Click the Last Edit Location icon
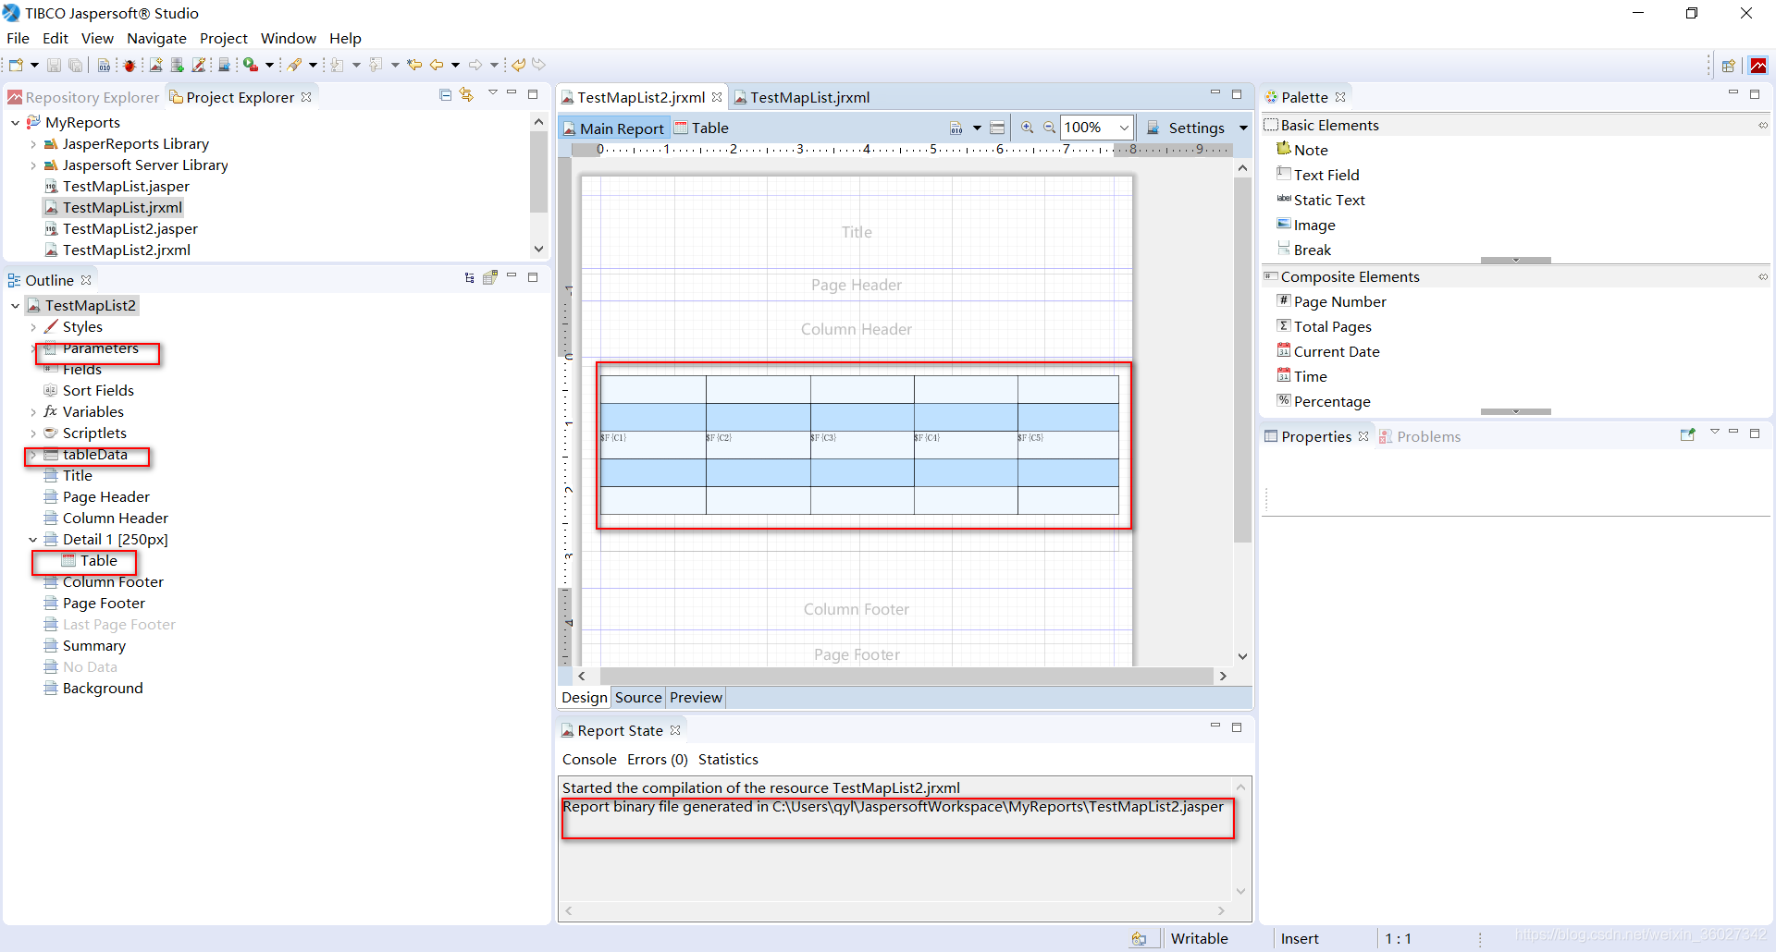This screenshot has width=1776, height=952. 414,65
